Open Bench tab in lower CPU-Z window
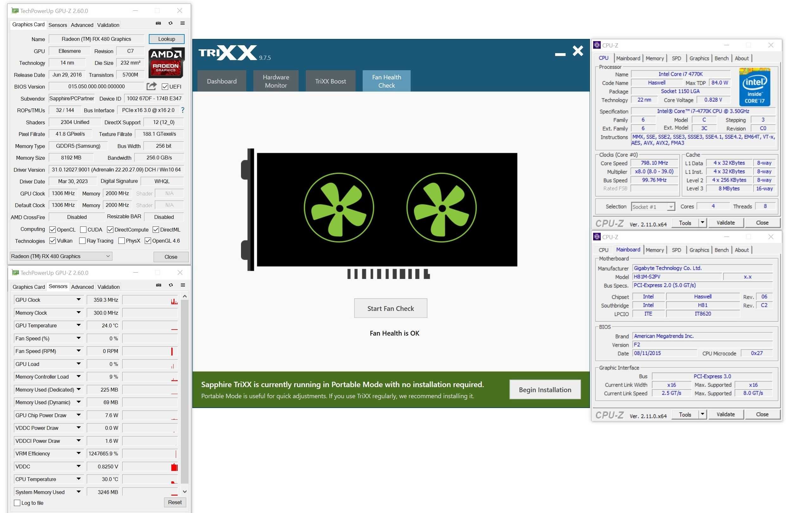The image size is (786, 513). coord(721,250)
